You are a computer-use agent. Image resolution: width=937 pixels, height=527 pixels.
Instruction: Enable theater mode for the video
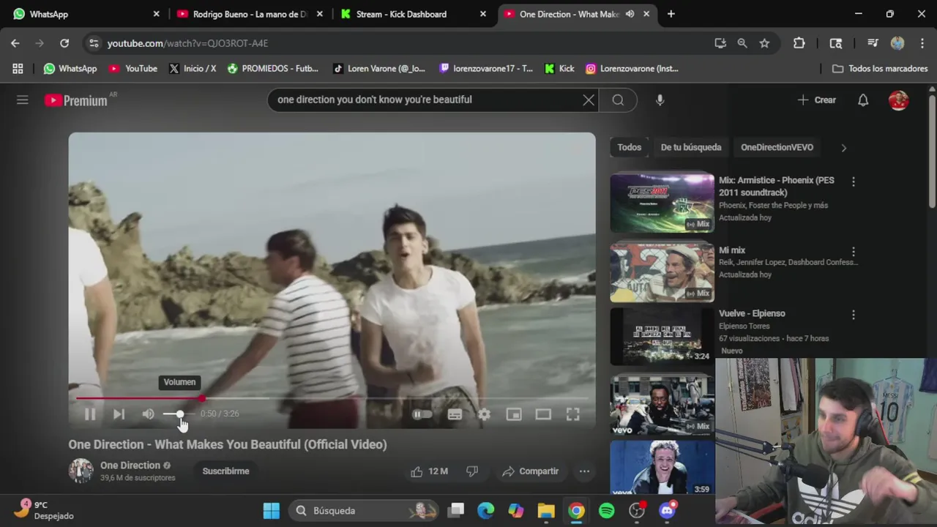[543, 414]
